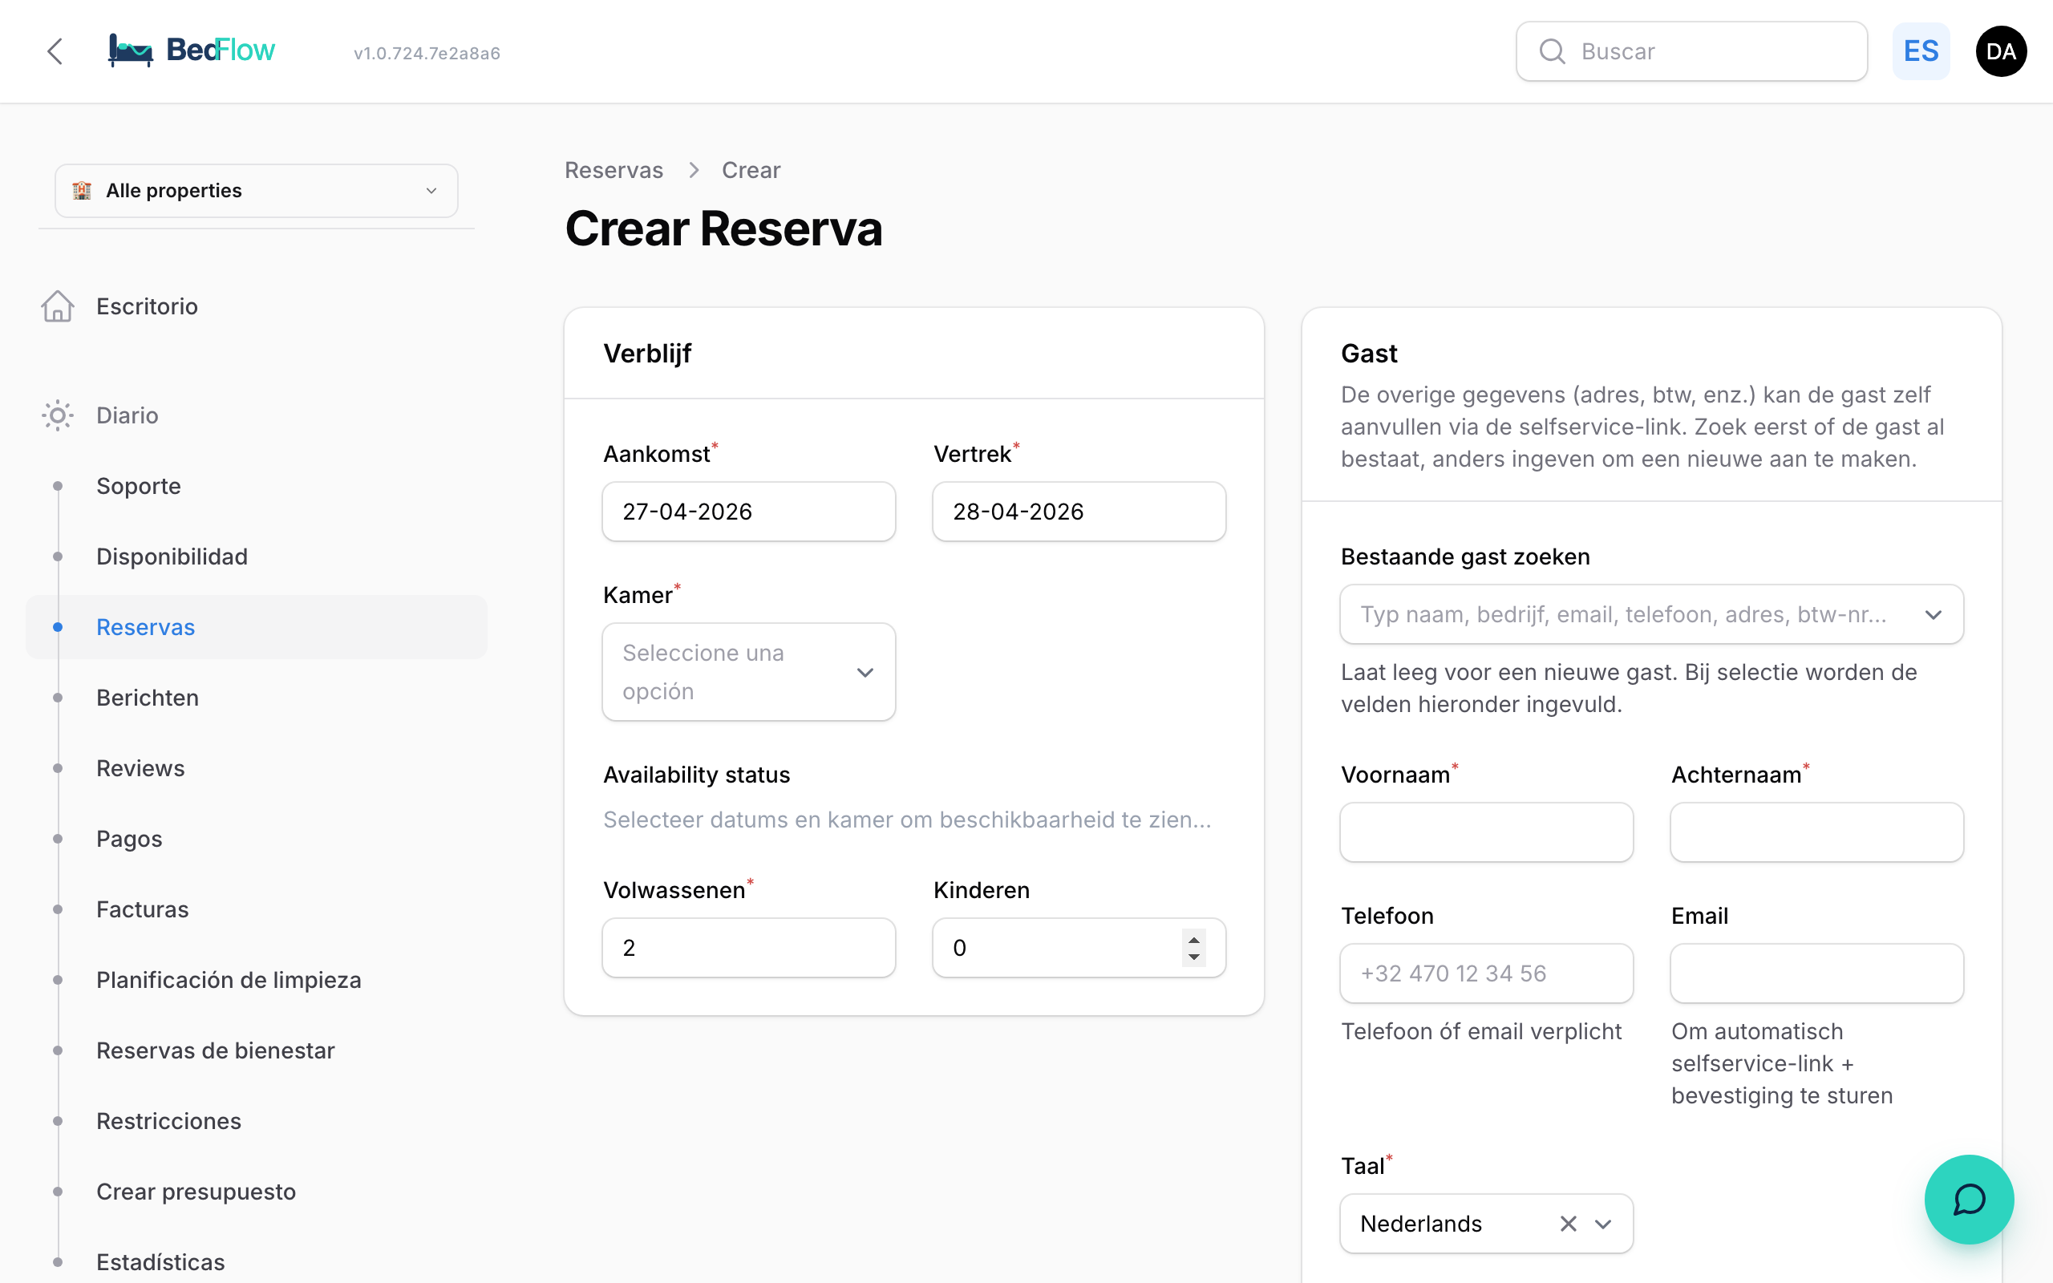
Task: Open the DA user avatar menu
Action: (x=2000, y=52)
